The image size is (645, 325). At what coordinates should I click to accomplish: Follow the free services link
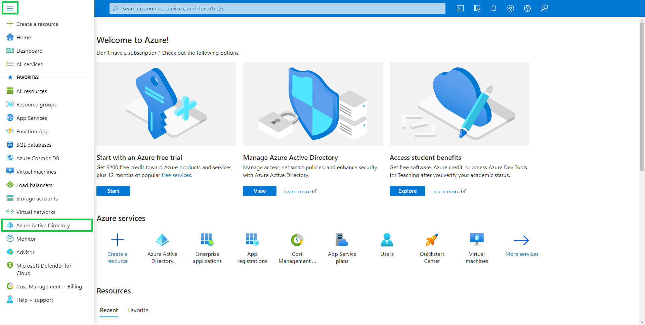pyautogui.click(x=176, y=175)
